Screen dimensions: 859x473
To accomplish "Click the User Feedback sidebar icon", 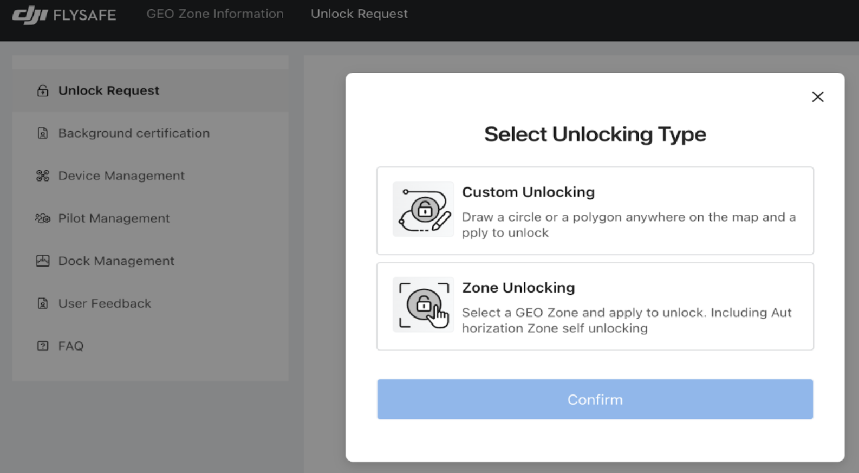I will point(43,303).
